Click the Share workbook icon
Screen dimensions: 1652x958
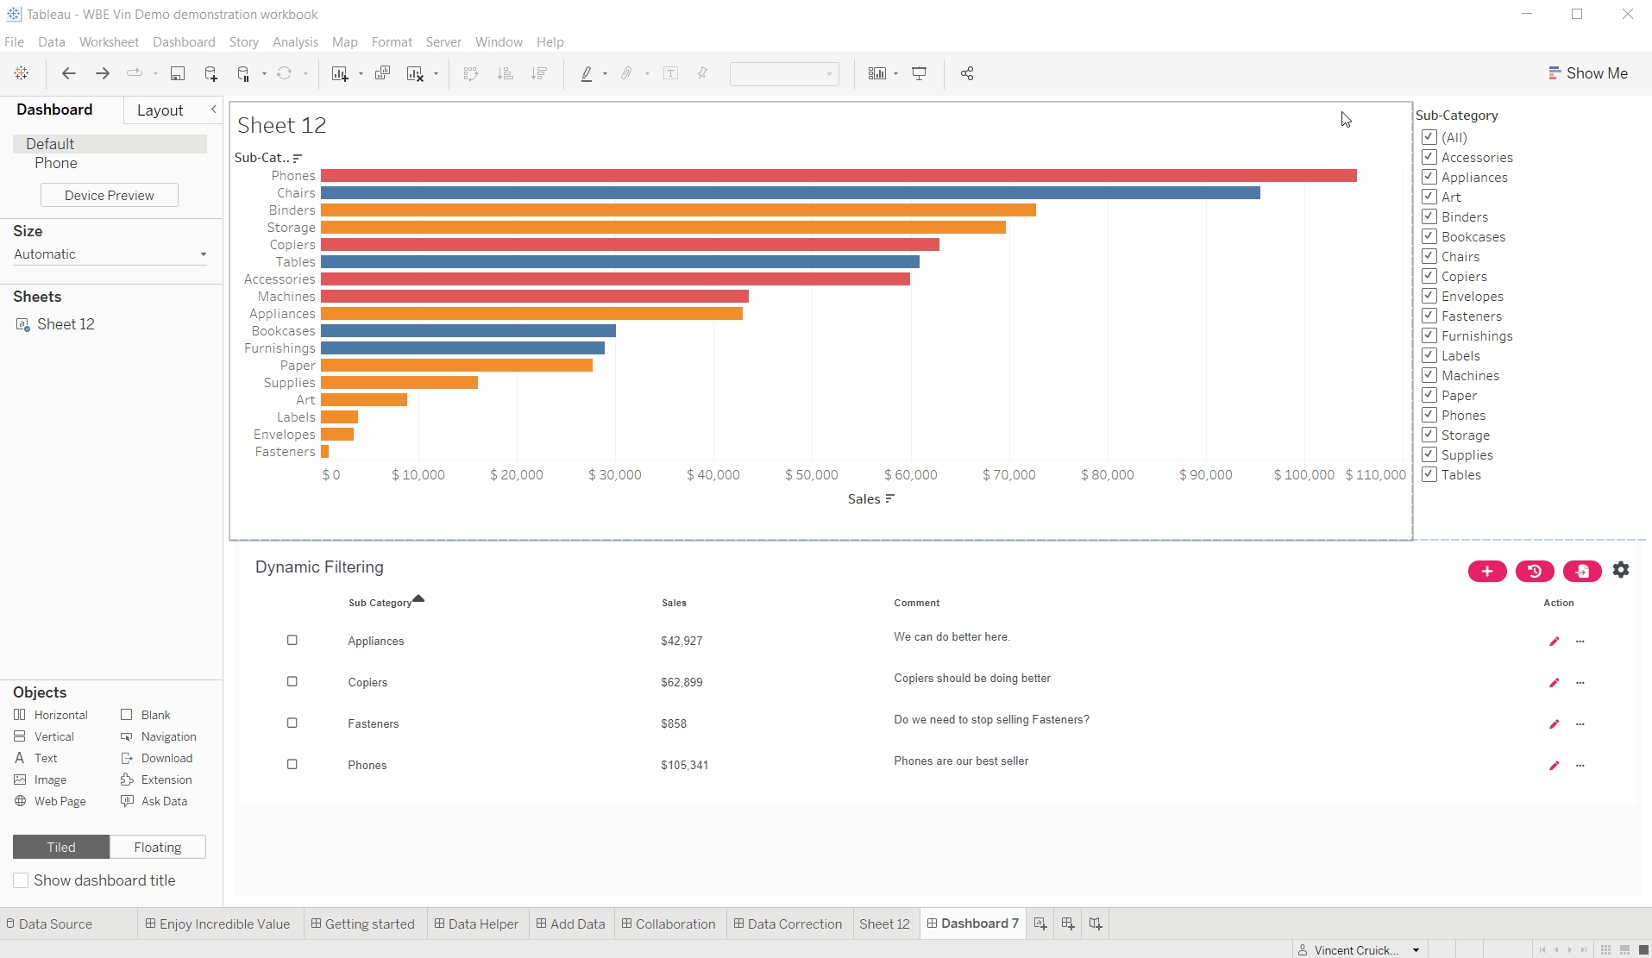click(967, 74)
